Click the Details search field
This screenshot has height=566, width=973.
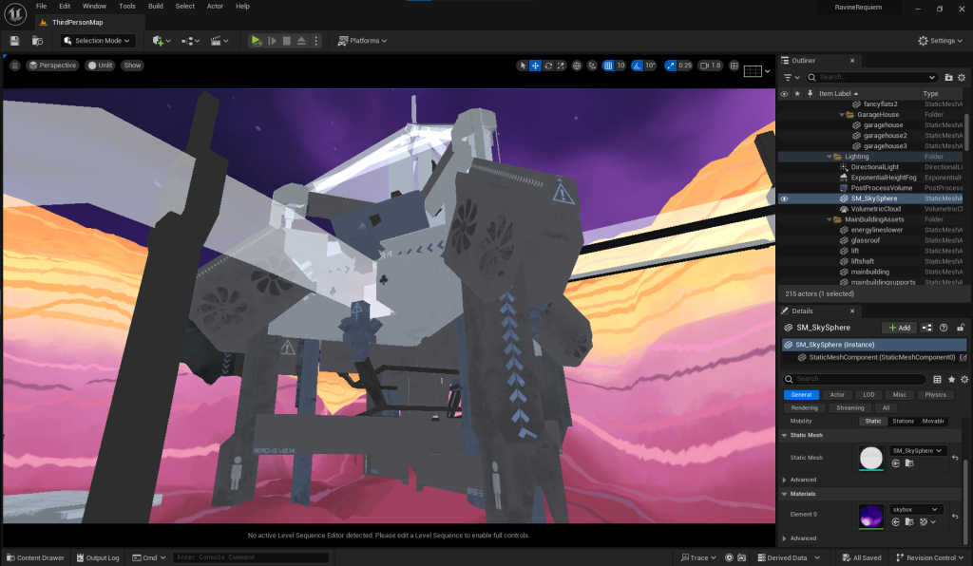pos(854,379)
